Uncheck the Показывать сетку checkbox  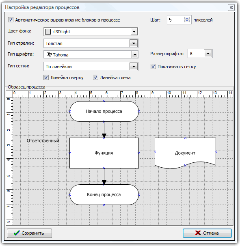click(153, 66)
